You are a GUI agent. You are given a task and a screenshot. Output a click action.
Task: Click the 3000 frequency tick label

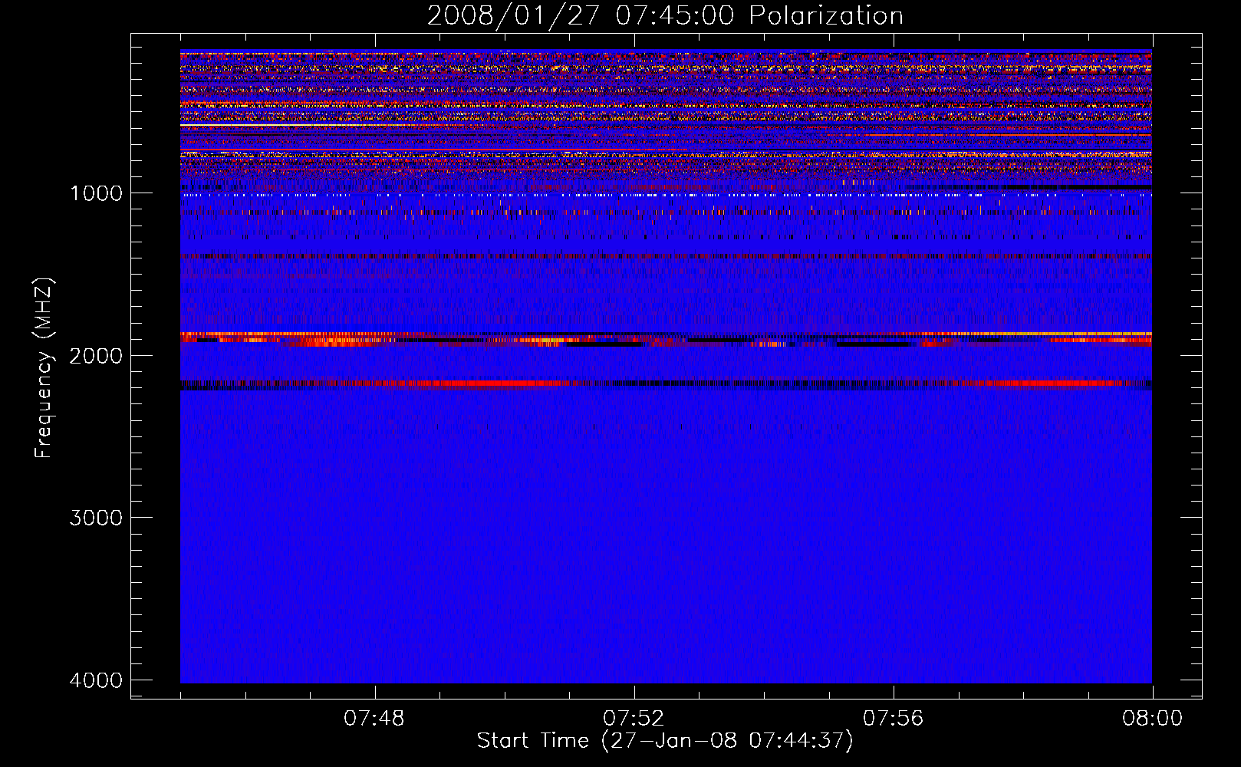click(x=97, y=518)
